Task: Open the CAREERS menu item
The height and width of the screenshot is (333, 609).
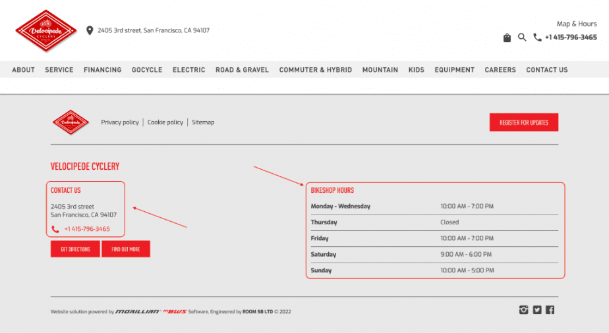Action: (500, 70)
